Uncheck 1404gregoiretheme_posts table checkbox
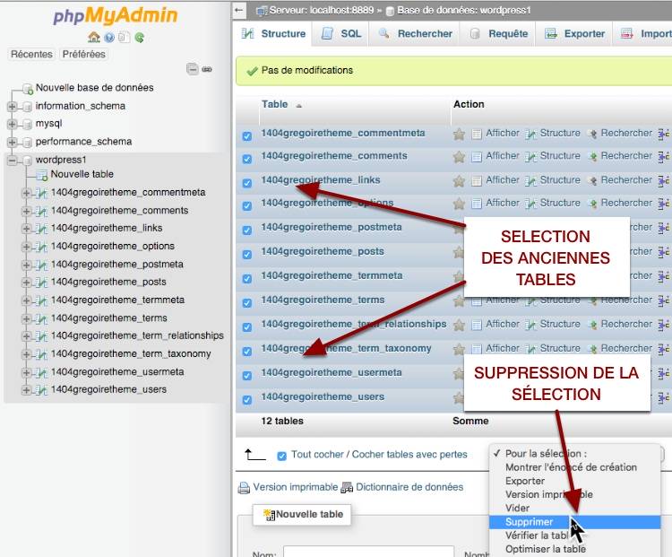 click(247, 254)
